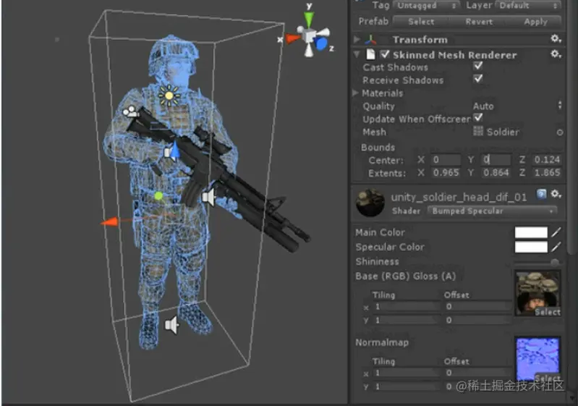Open the Transform component gear menu
Screen dimensions: 578x406
pyautogui.click(x=556, y=39)
